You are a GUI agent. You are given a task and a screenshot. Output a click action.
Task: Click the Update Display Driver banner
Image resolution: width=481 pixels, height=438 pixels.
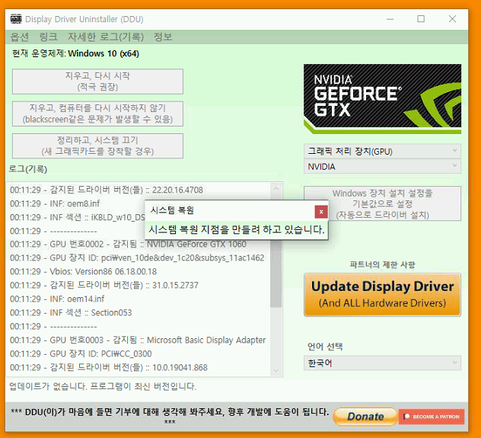tap(382, 295)
